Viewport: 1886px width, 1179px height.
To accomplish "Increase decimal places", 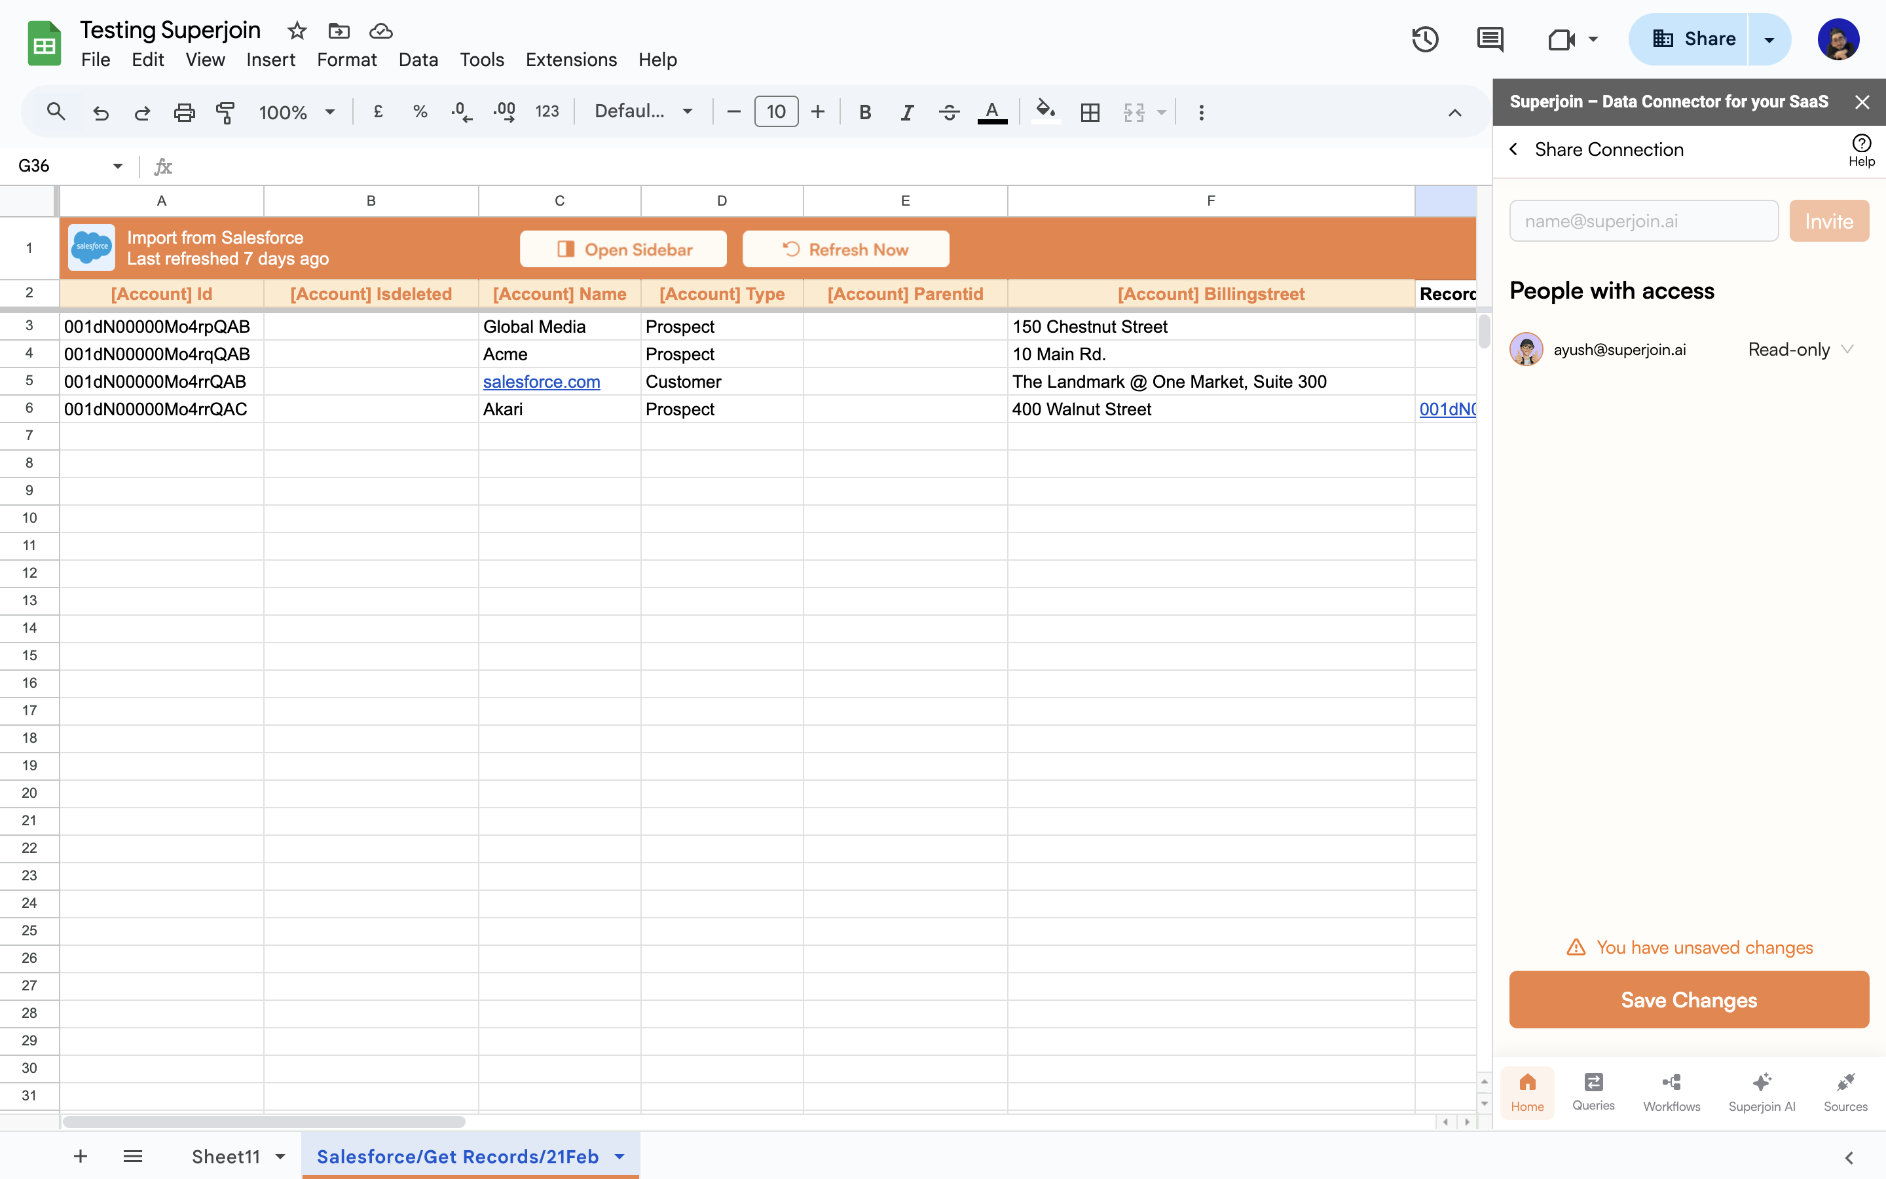I will (x=504, y=112).
